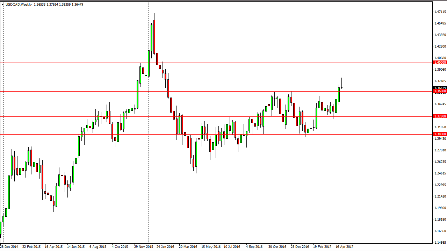Select the black current price tag 1.36479
The width and height of the screenshot is (447, 251).
point(440,88)
